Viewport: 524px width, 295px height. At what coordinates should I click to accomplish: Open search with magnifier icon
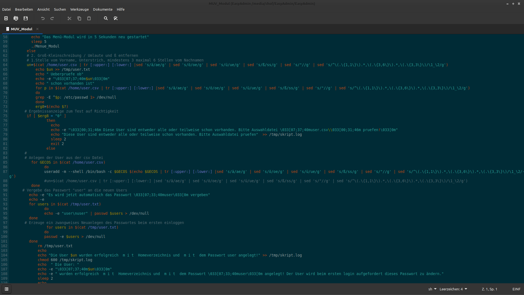click(x=106, y=18)
